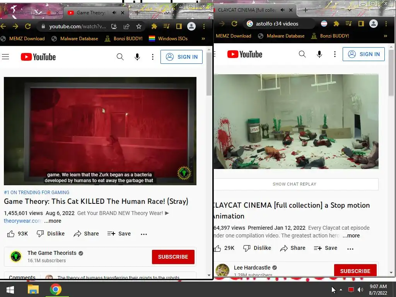Open Windows Start menu
396x297 pixels.
pyautogui.click(x=10, y=289)
